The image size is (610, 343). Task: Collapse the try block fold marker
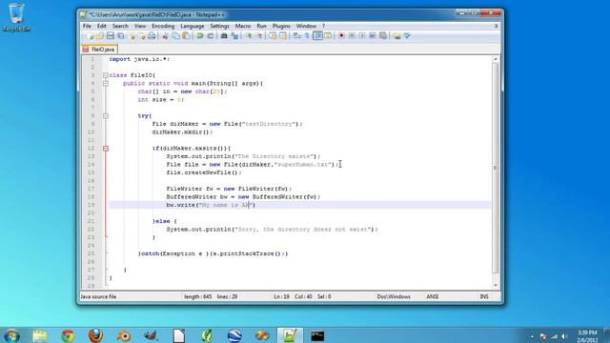click(106, 116)
